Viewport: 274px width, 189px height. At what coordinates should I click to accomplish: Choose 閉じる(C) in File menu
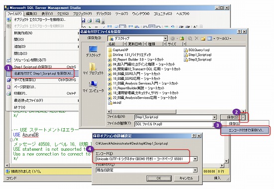tap(42, 53)
